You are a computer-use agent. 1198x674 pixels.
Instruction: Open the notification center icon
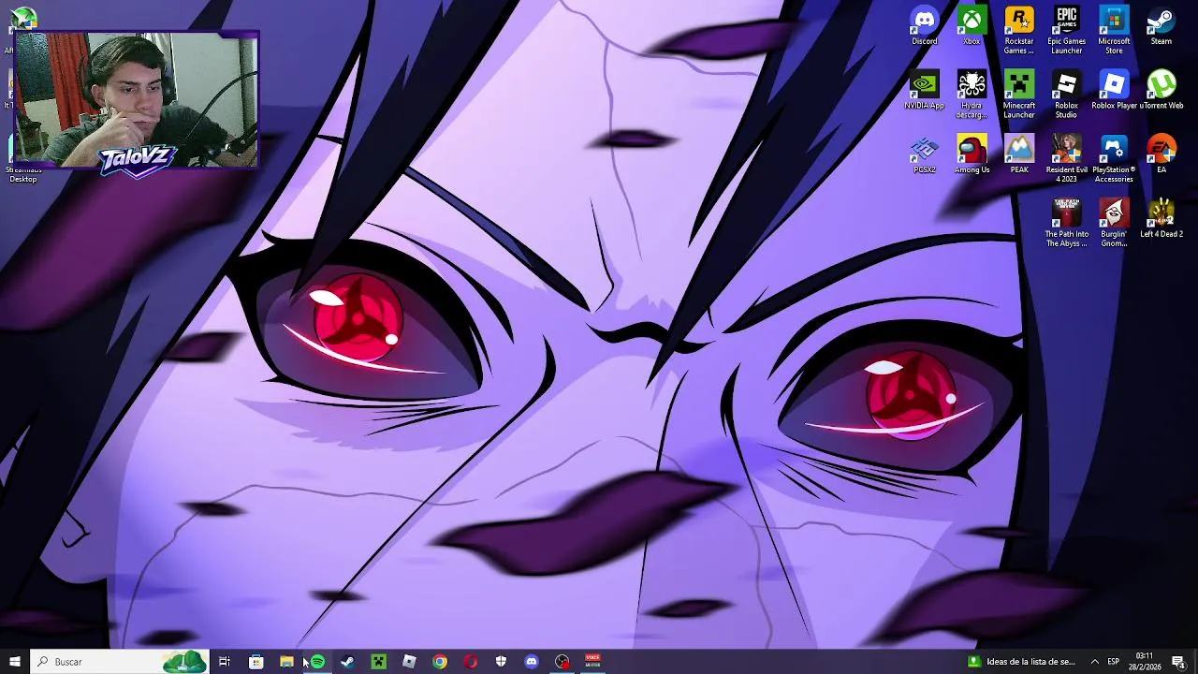point(1178,662)
